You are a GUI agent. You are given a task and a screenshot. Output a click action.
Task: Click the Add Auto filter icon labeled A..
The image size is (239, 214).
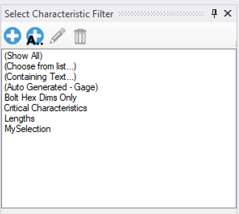35,36
